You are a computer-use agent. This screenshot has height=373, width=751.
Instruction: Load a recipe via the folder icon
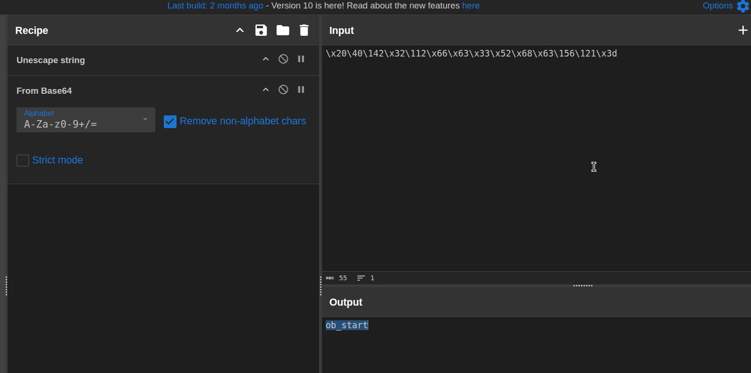283,30
